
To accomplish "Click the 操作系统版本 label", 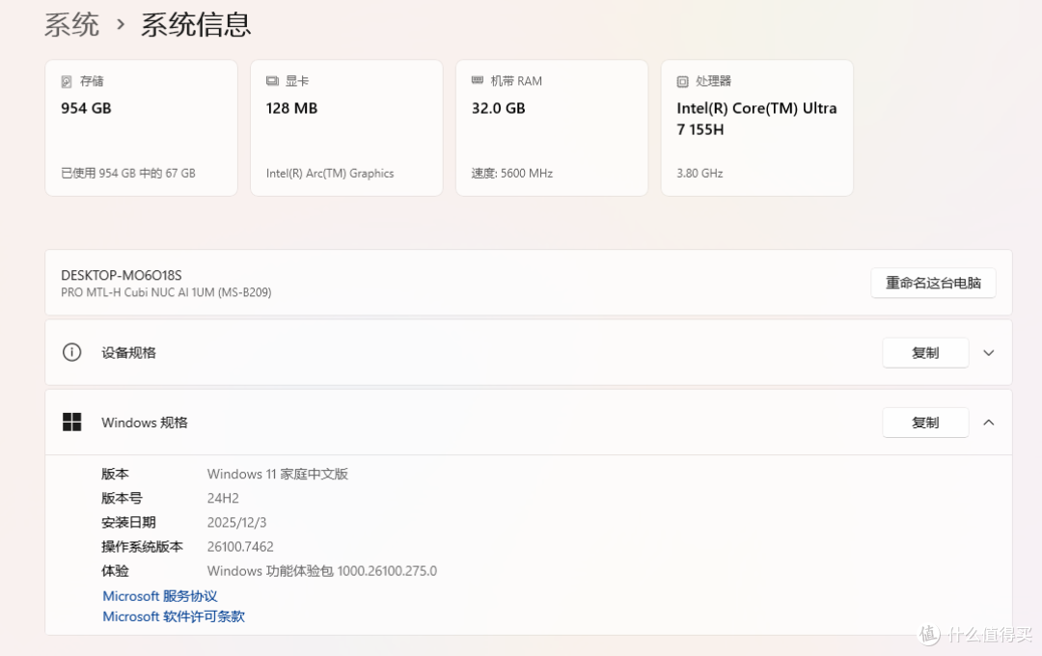I will point(142,547).
